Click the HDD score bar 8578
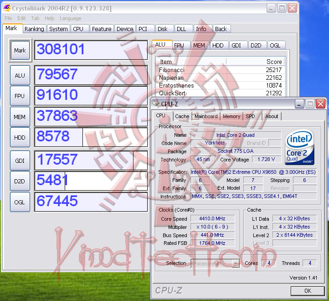The image size is (329, 301). point(91,137)
